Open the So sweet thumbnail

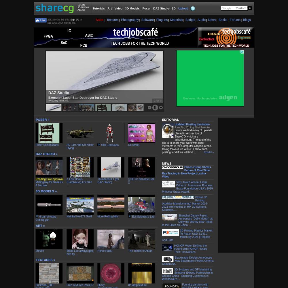pyautogui.click(x=142, y=133)
